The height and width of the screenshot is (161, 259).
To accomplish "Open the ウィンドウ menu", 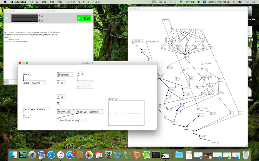I will pos(84,2).
